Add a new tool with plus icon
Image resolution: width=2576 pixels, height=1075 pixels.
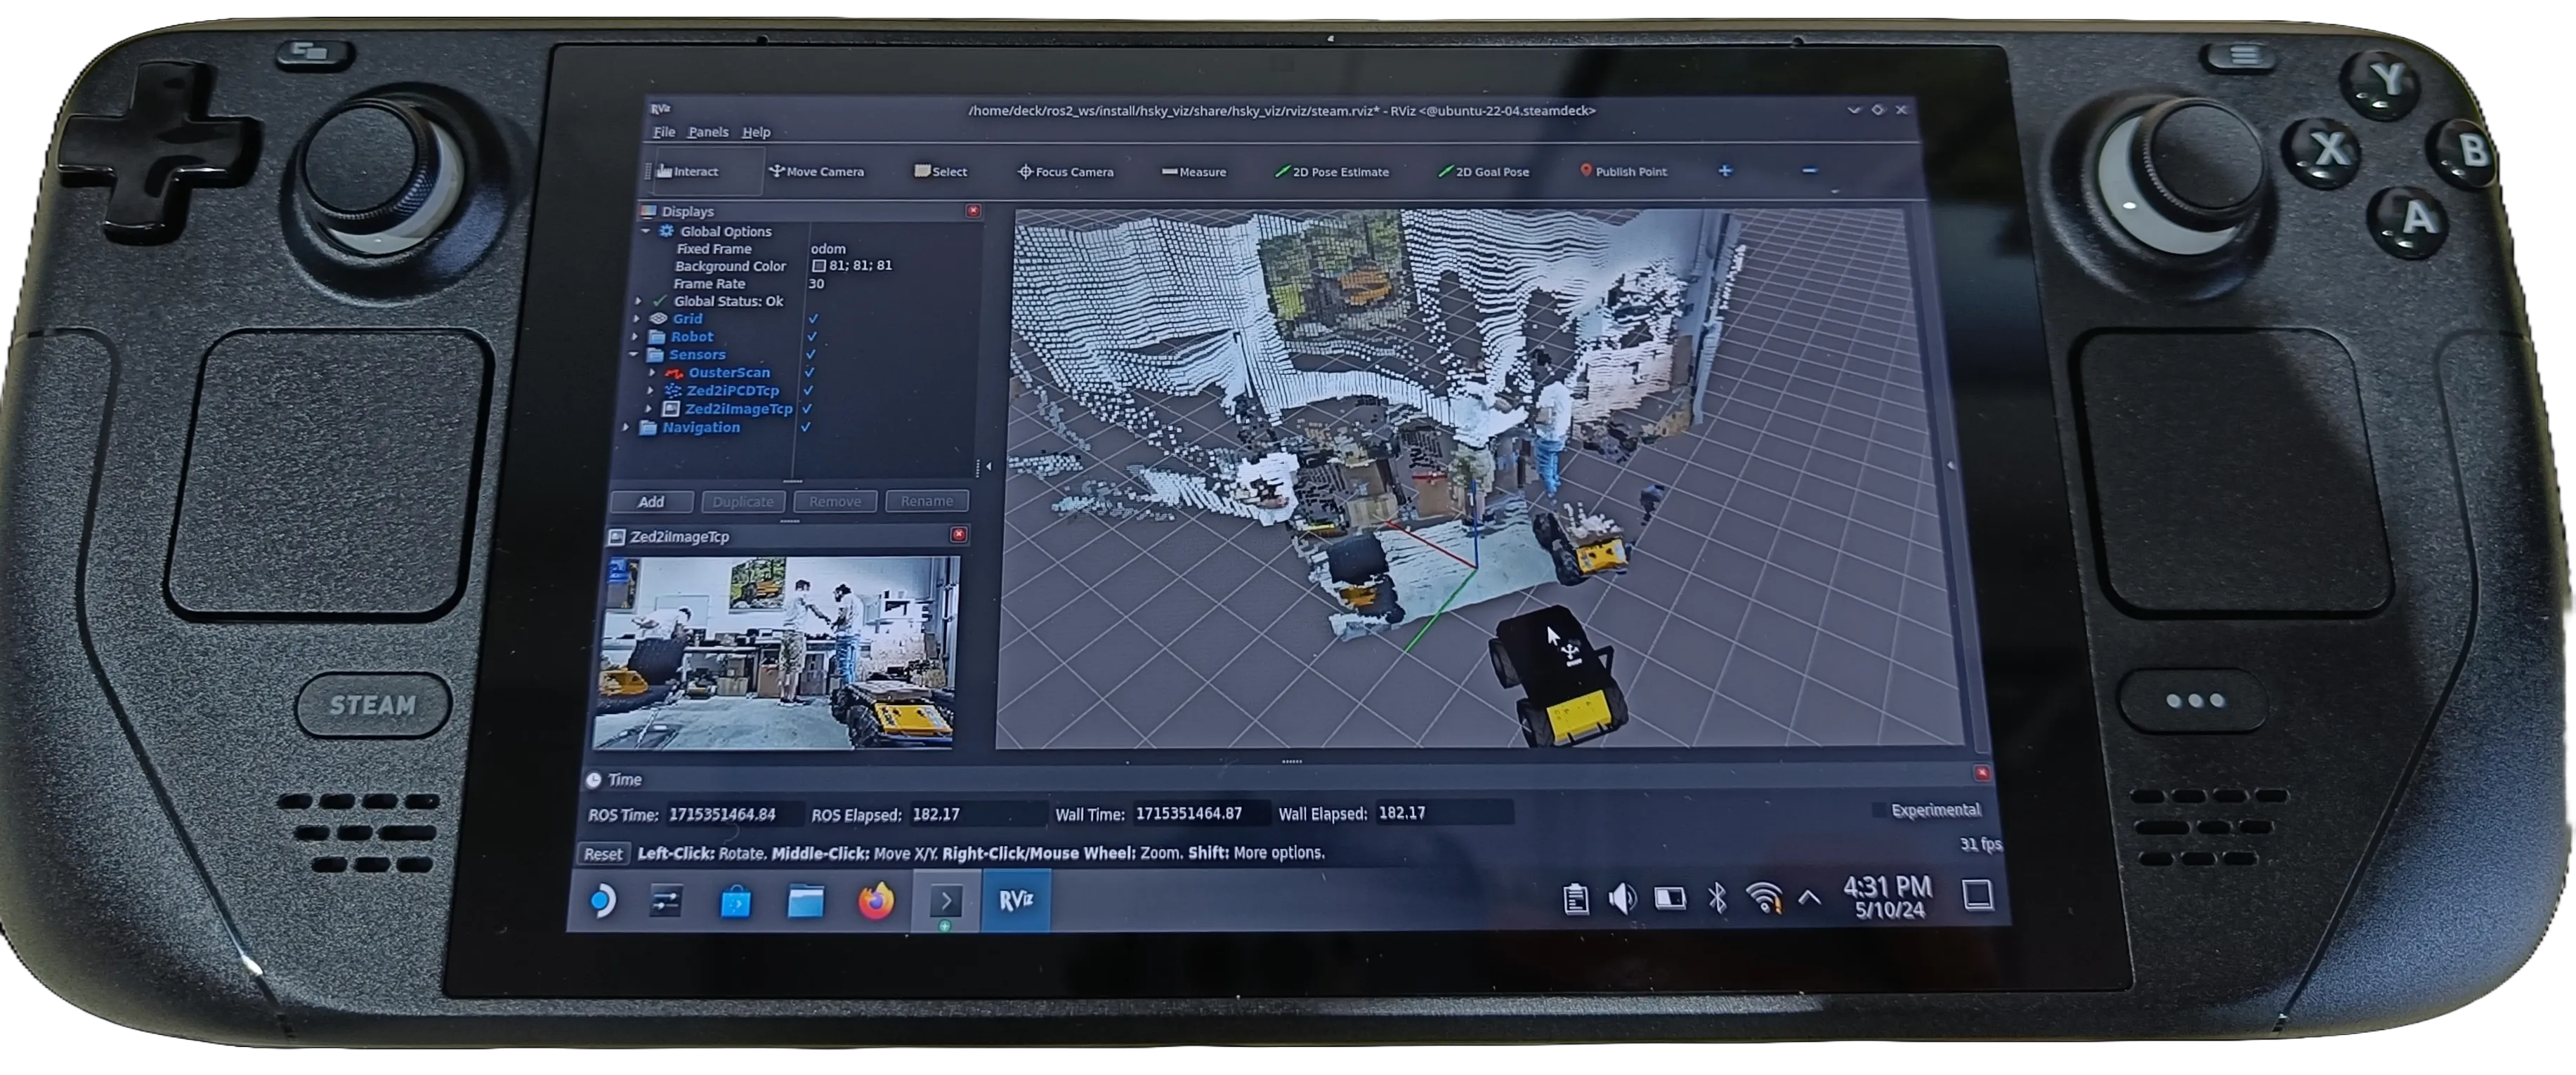click(1725, 171)
